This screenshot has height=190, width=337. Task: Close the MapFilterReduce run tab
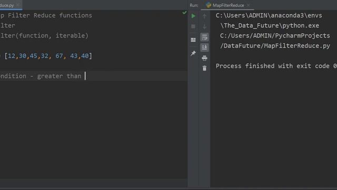click(x=248, y=5)
